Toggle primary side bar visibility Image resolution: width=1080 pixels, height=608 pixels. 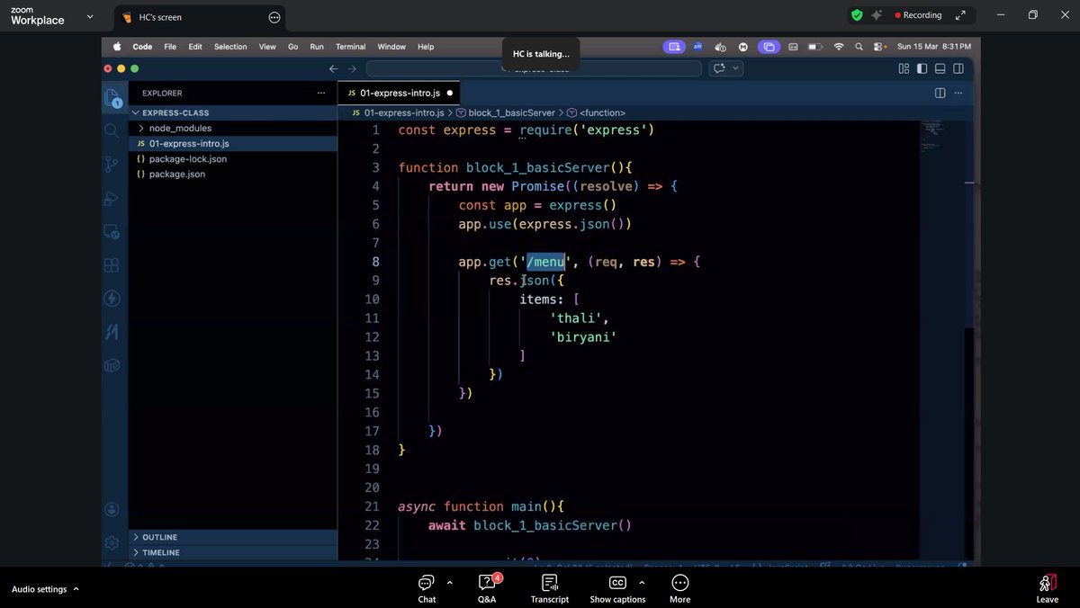(x=922, y=68)
